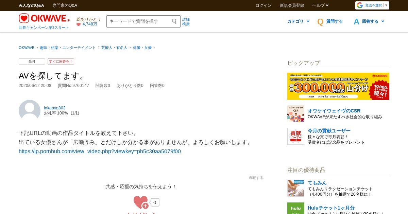Open 芸能人・有名人 breadcrumb
This screenshot has height=214, width=408.
pyautogui.click(x=114, y=48)
